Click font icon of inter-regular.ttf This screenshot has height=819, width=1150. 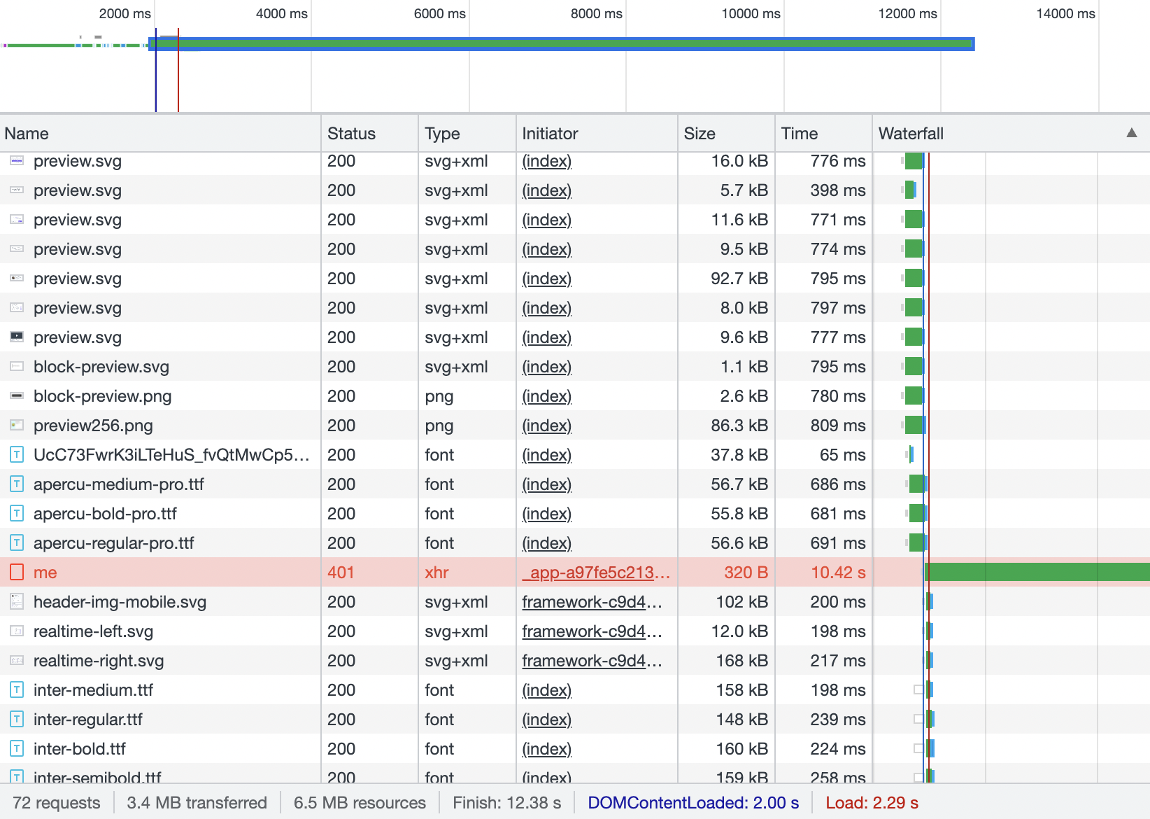click(17, 719)
